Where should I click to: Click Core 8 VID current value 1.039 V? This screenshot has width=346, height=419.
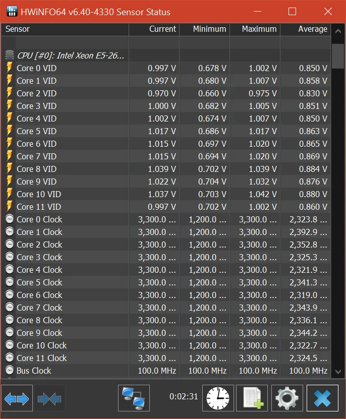(162, 169)
